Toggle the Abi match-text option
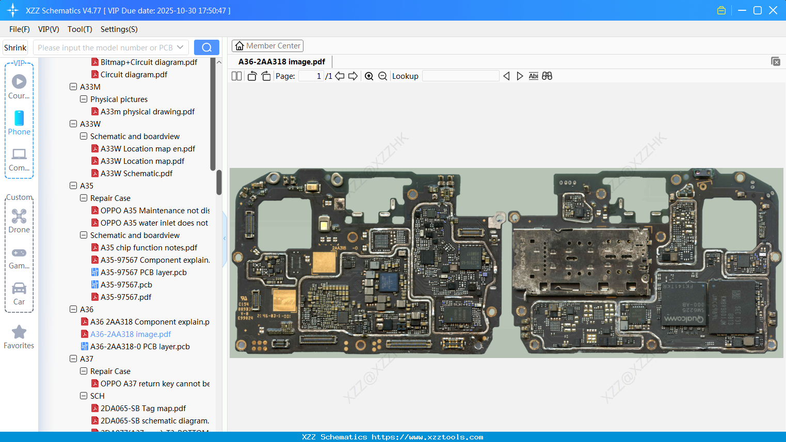This screenshot has height=442, width=786. (x=533, y=76)
